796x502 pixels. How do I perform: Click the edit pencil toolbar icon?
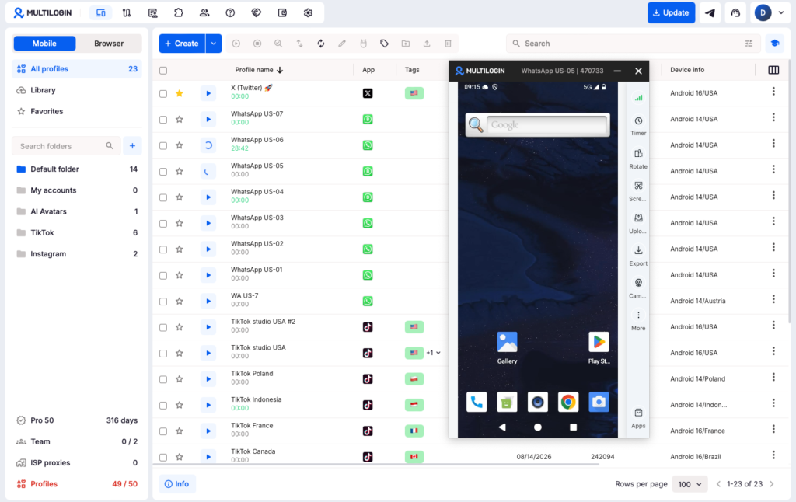point(342,44)
